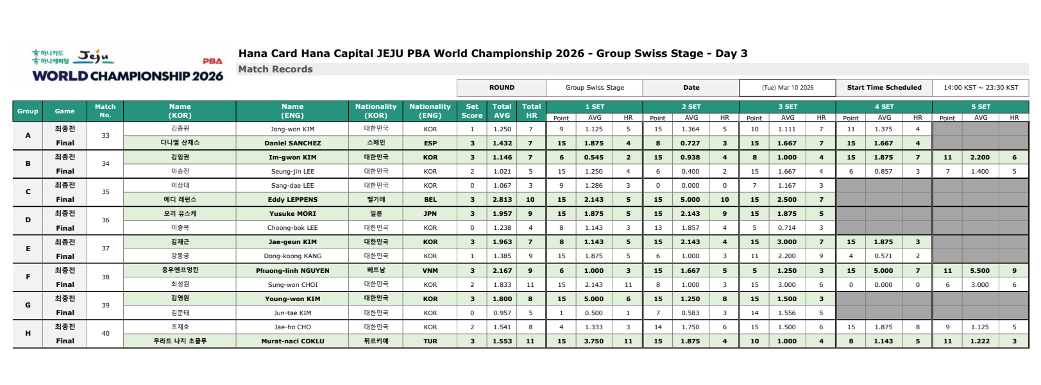Click the World Championship 2026 logo text
The image size is (1041, 385).
(128, 76)
